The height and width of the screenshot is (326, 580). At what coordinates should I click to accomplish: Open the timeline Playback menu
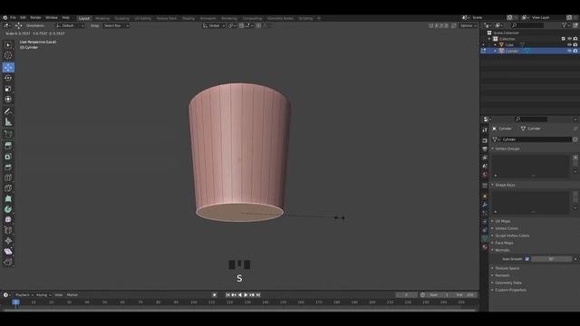click(x=24, y=295)
